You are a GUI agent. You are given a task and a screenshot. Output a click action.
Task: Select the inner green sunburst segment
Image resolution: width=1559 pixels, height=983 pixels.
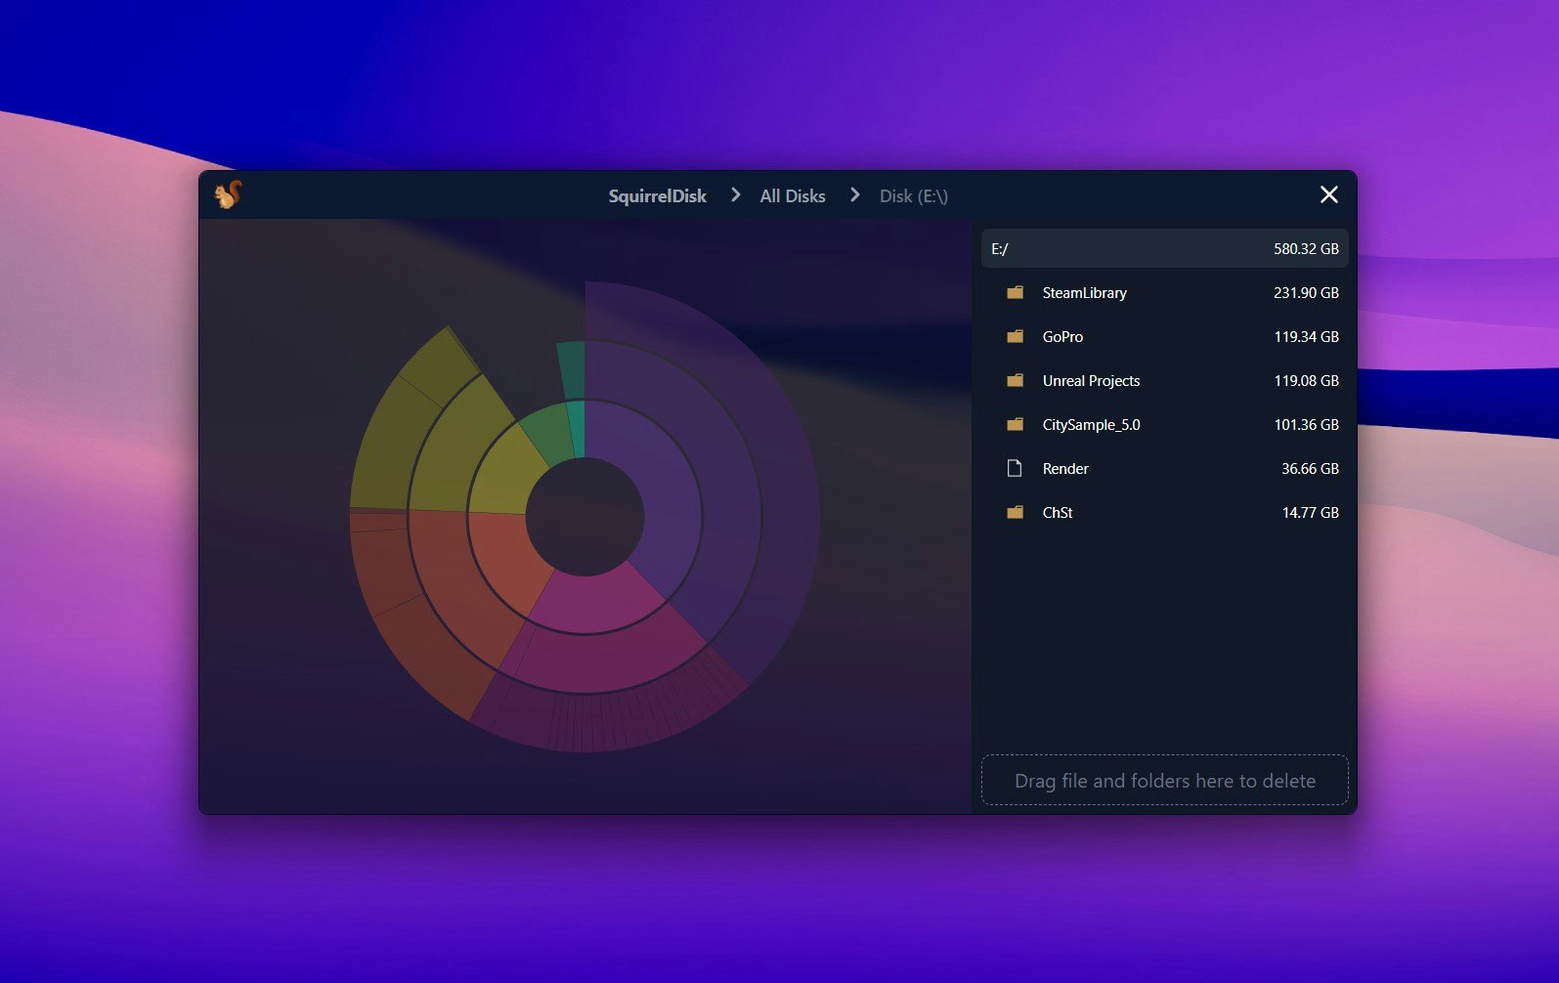[549, 434]
